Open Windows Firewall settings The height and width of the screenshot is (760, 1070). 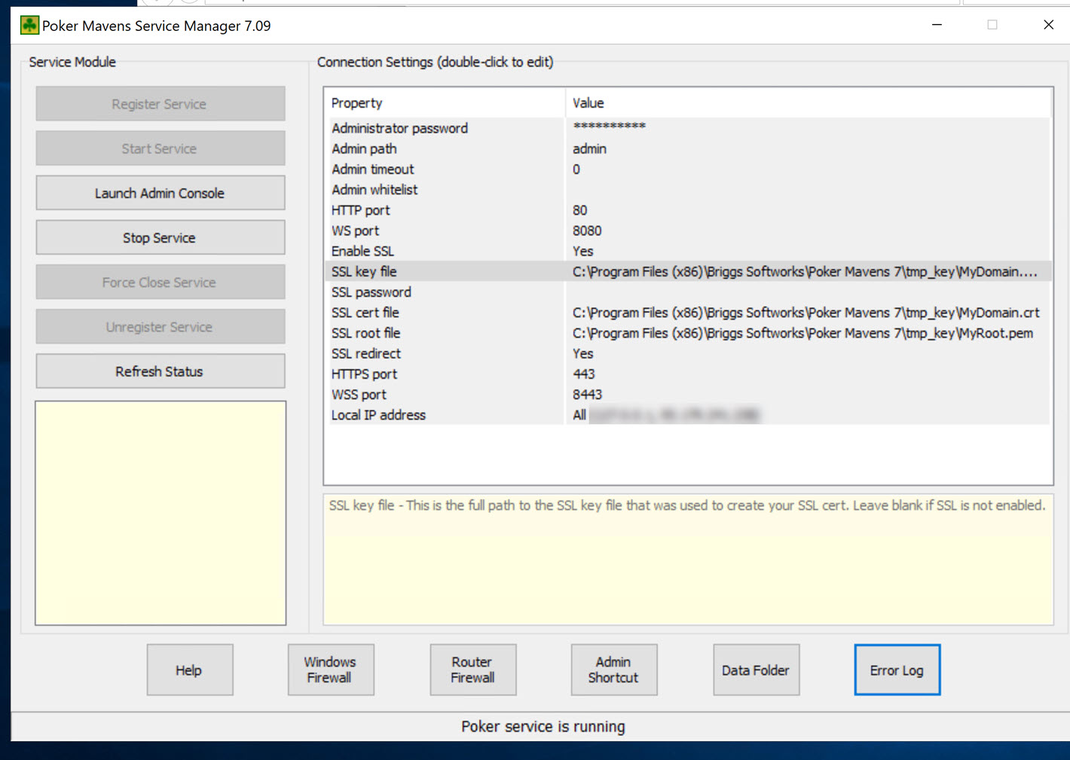pos(330,670)
